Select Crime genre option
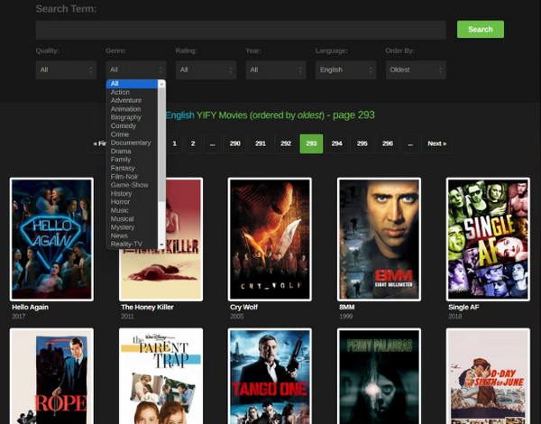 point(133,134)
